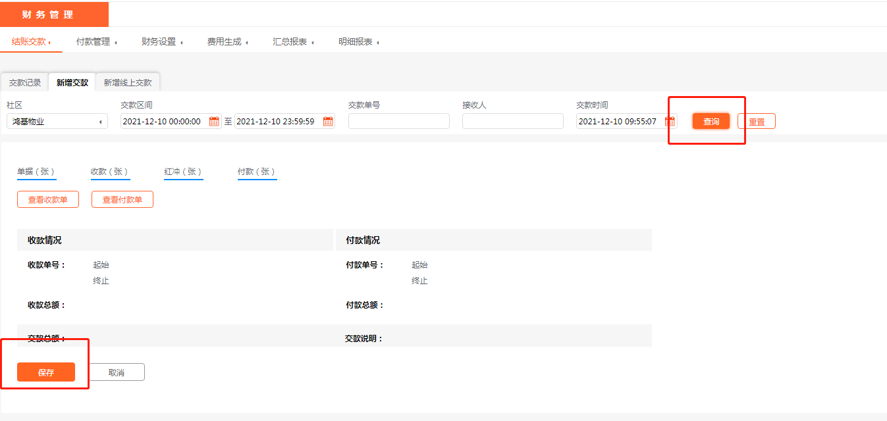Click the 取消 cancel button

[x=117, y=372]
